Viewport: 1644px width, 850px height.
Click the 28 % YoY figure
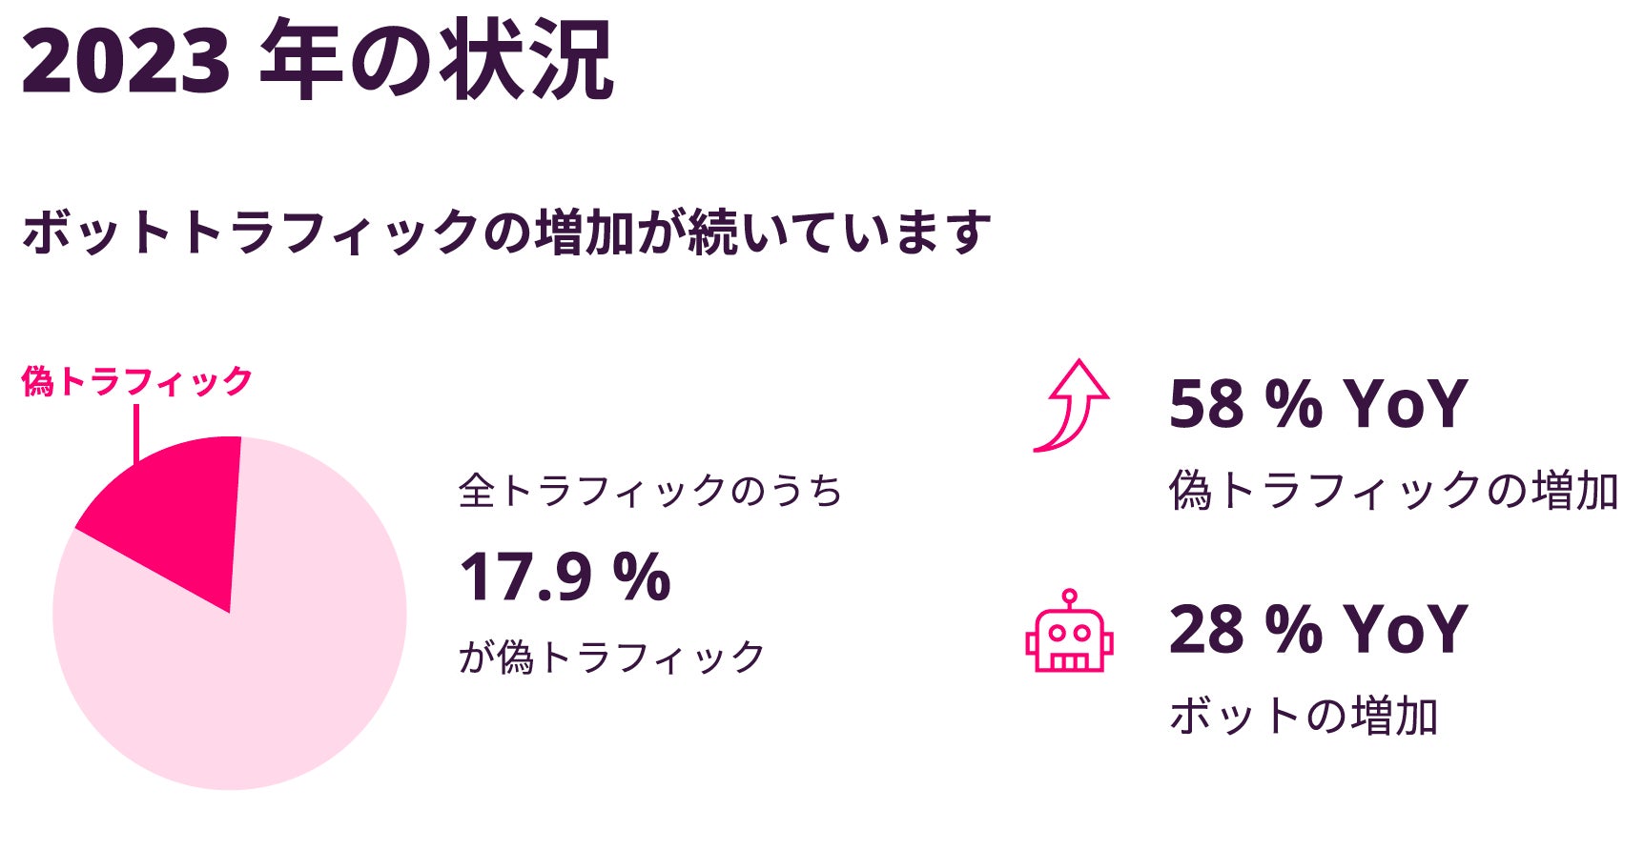click(x=1318, y=630)
